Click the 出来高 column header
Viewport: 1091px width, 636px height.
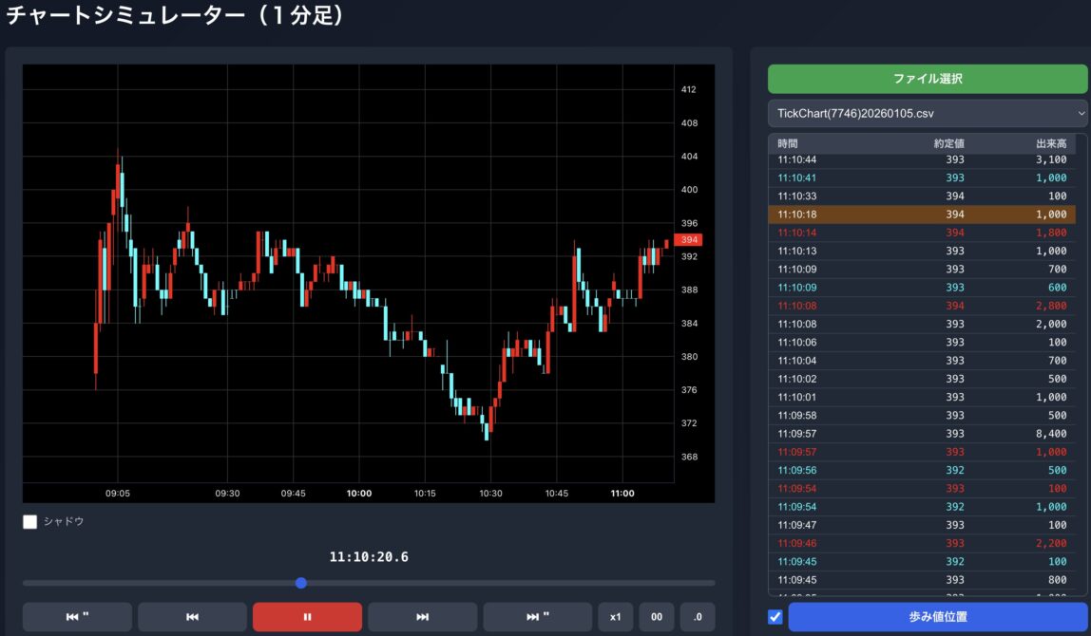pos(1050,143)
